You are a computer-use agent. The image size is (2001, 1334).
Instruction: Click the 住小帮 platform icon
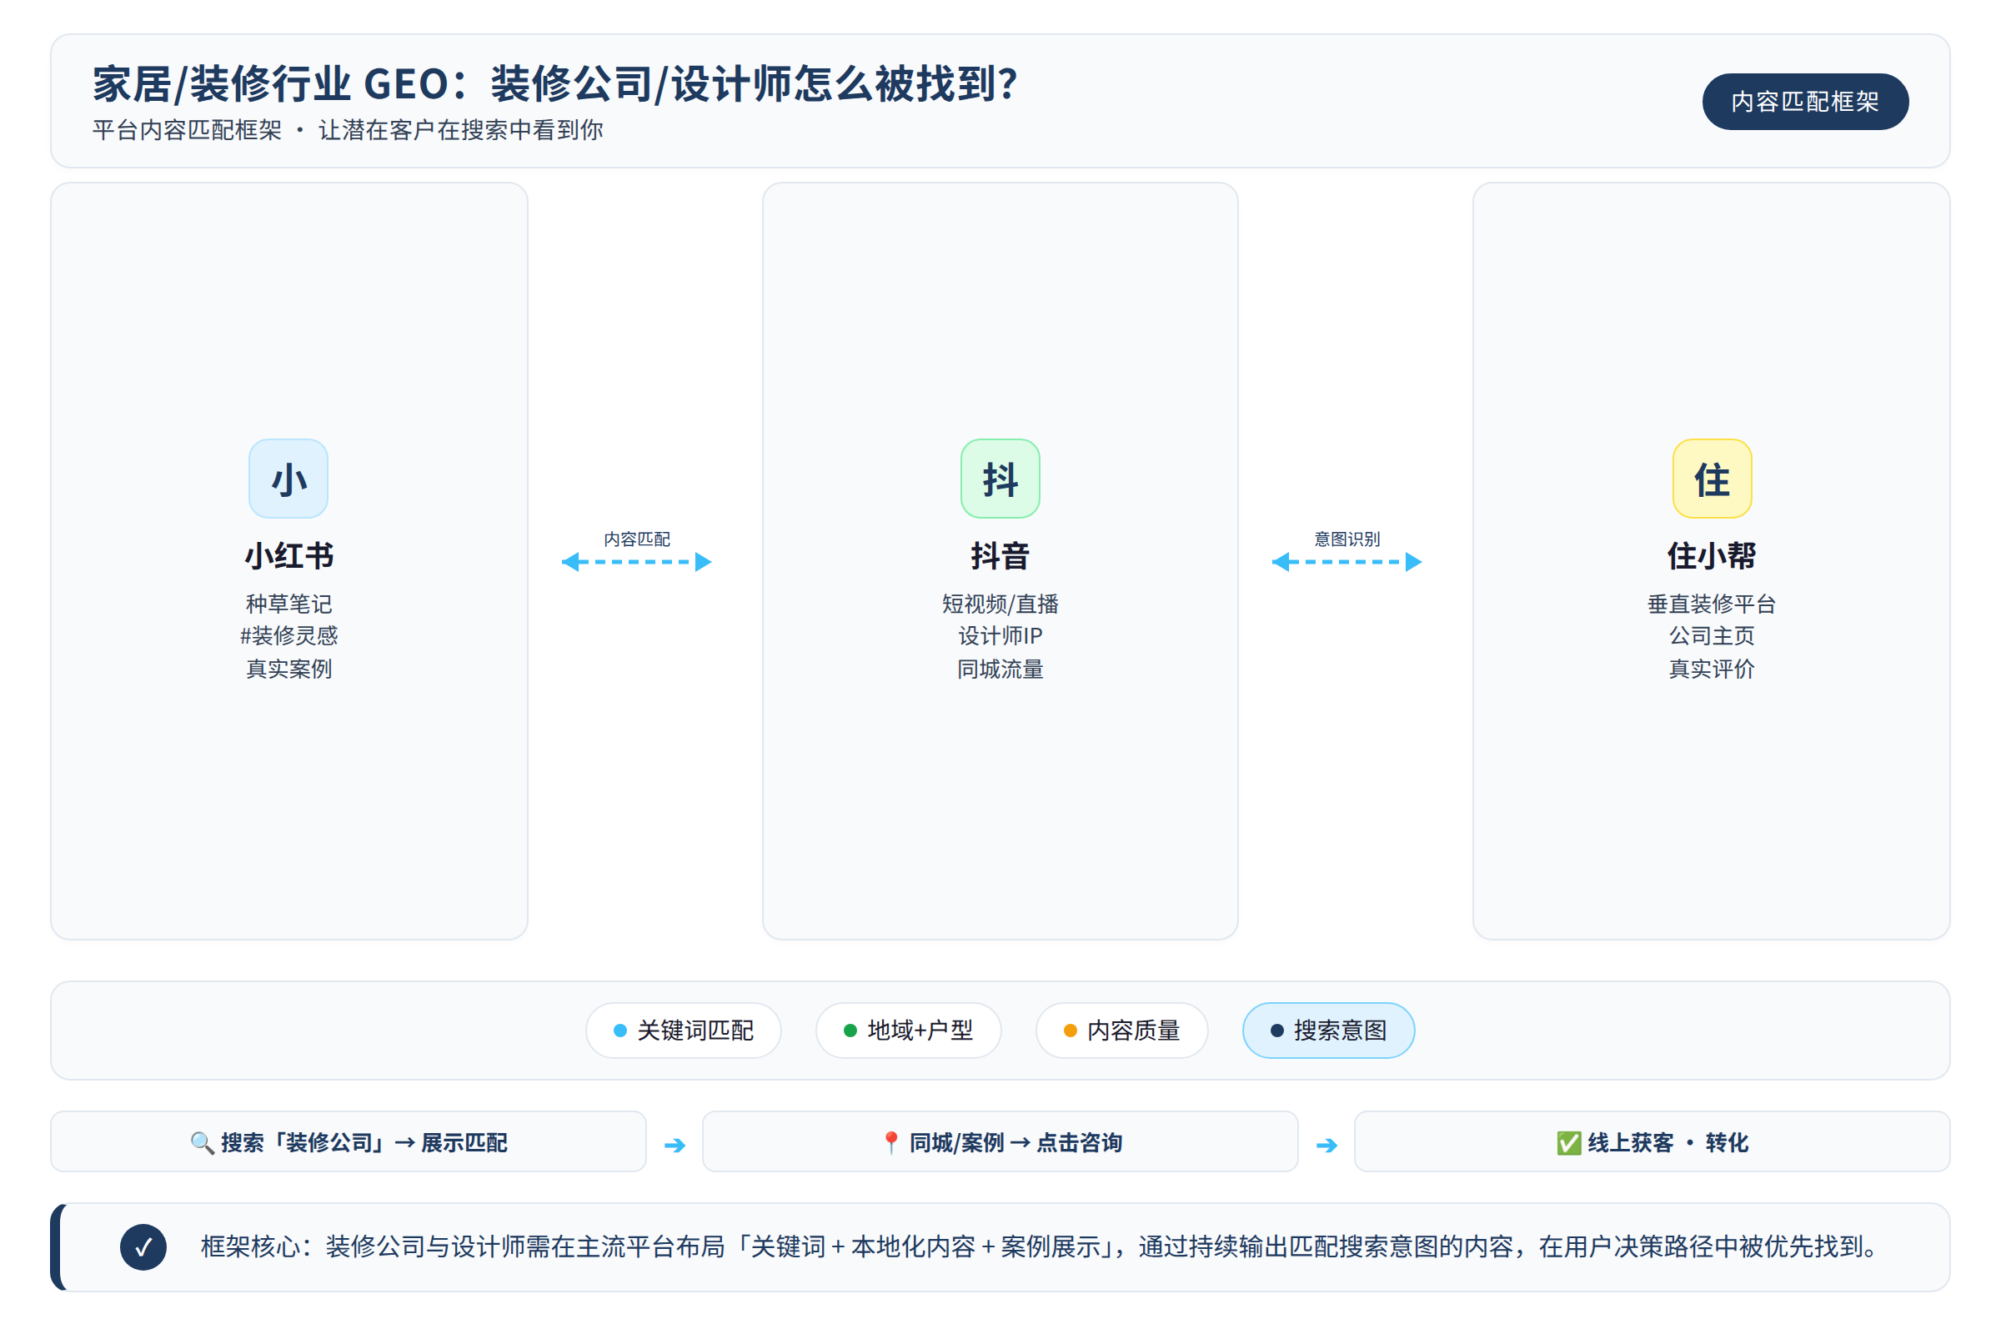click(1712, 478)
